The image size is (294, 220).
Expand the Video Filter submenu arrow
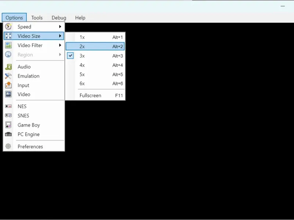(60, 45)
